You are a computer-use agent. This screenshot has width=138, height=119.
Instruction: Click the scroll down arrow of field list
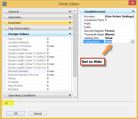[x=75, y=97]
